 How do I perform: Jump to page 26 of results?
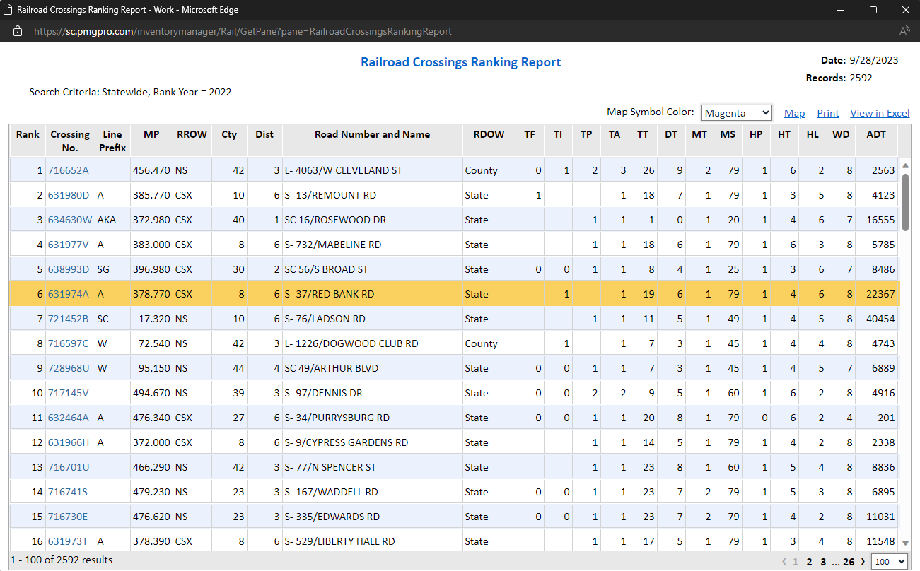click(x=849, y=562)
